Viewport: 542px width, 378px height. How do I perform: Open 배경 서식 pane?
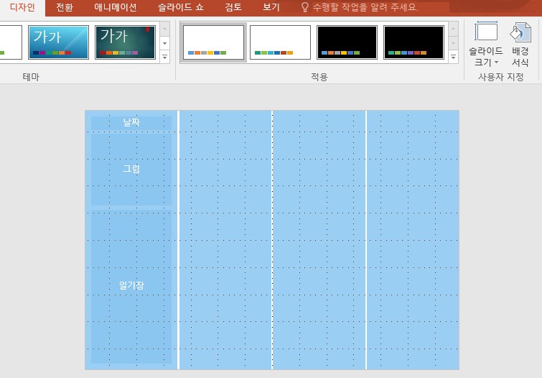pos(520,44)
